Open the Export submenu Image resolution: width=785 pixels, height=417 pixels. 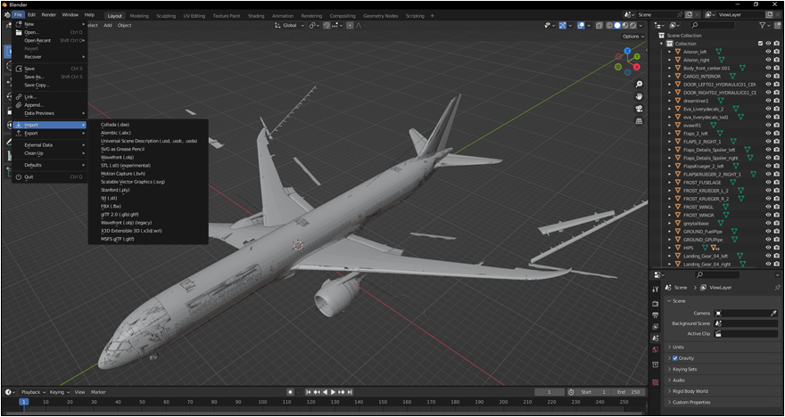point(50,133)
